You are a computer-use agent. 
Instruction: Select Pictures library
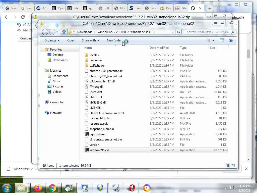[x=58, y=86]
